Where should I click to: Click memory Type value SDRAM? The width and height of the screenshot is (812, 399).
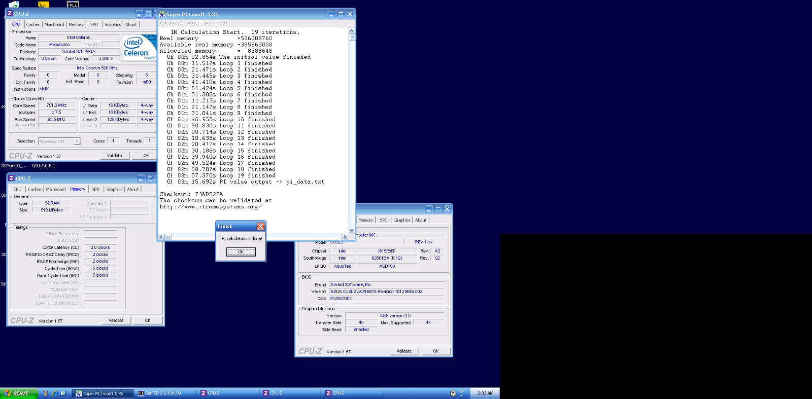tap(52, 203)
